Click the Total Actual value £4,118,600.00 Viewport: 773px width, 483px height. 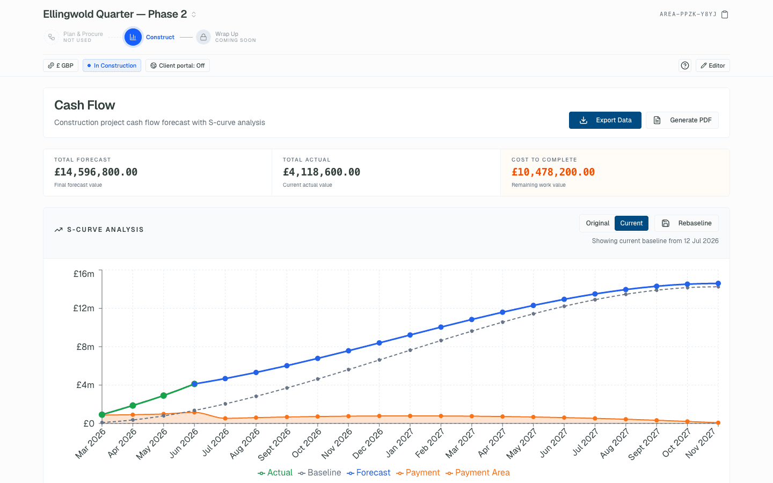tap(322, 172)
